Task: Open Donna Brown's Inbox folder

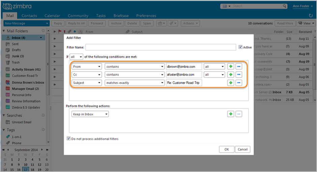Action: pos(28,83)
